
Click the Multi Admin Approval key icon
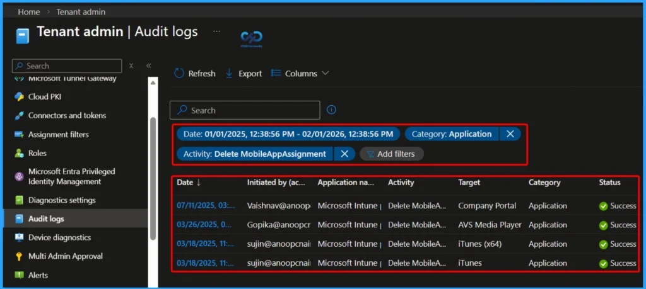[x=19, y=256]
